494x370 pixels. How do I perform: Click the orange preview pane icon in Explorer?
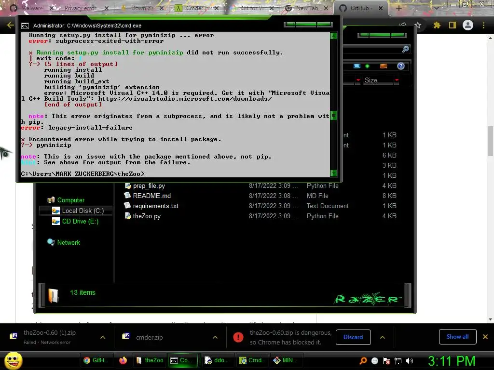point(384,66)
